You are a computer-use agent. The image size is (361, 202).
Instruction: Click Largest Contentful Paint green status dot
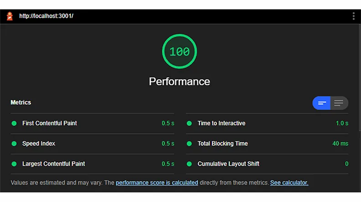pos(14,164)
